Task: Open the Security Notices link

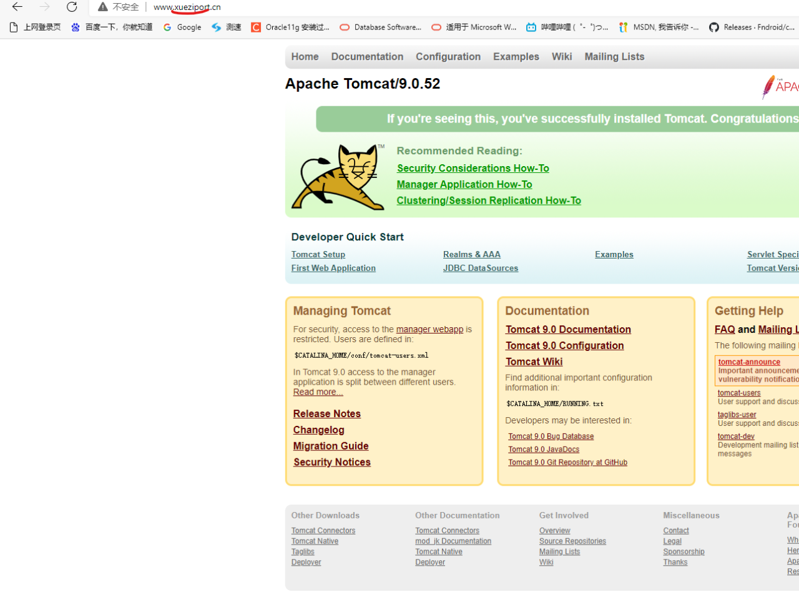Action: 332,462
